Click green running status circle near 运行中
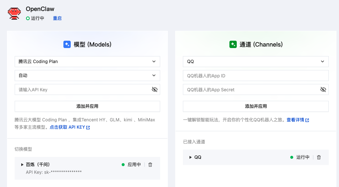Viewport: 339px width, 187px height. pos(28,18)
